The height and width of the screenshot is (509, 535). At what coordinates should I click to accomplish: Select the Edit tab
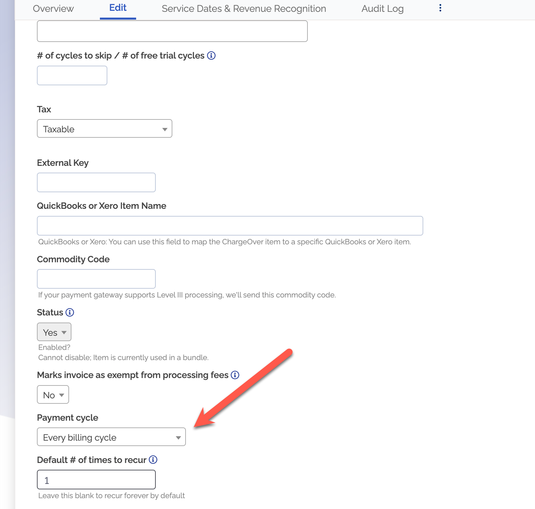[118, 8]
